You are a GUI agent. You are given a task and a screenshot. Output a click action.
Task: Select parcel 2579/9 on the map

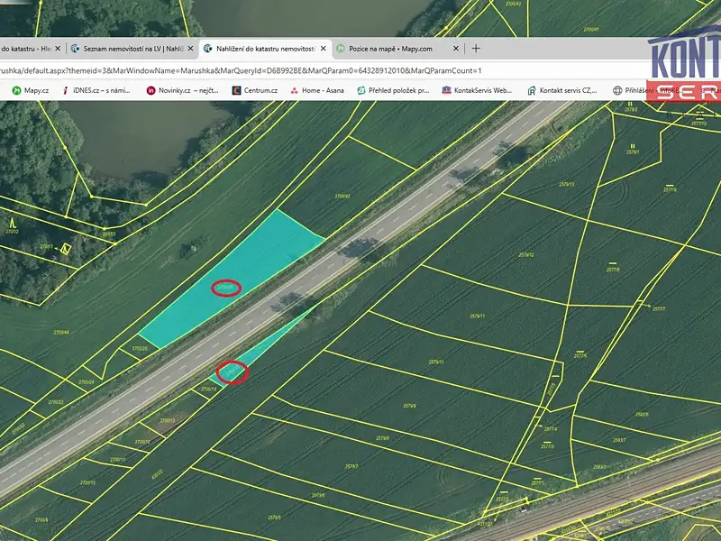click(410, 406)
